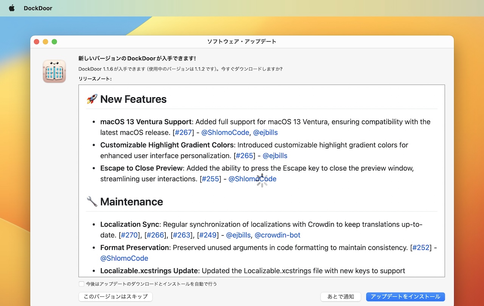Click the install update button
Image resolution: width=484 pixels, height=306 pixels.
405,297
